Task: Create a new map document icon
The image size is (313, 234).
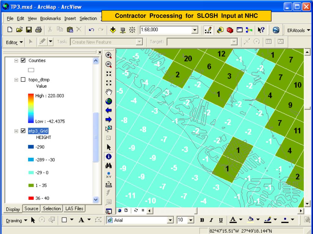Action: point(9,30)
